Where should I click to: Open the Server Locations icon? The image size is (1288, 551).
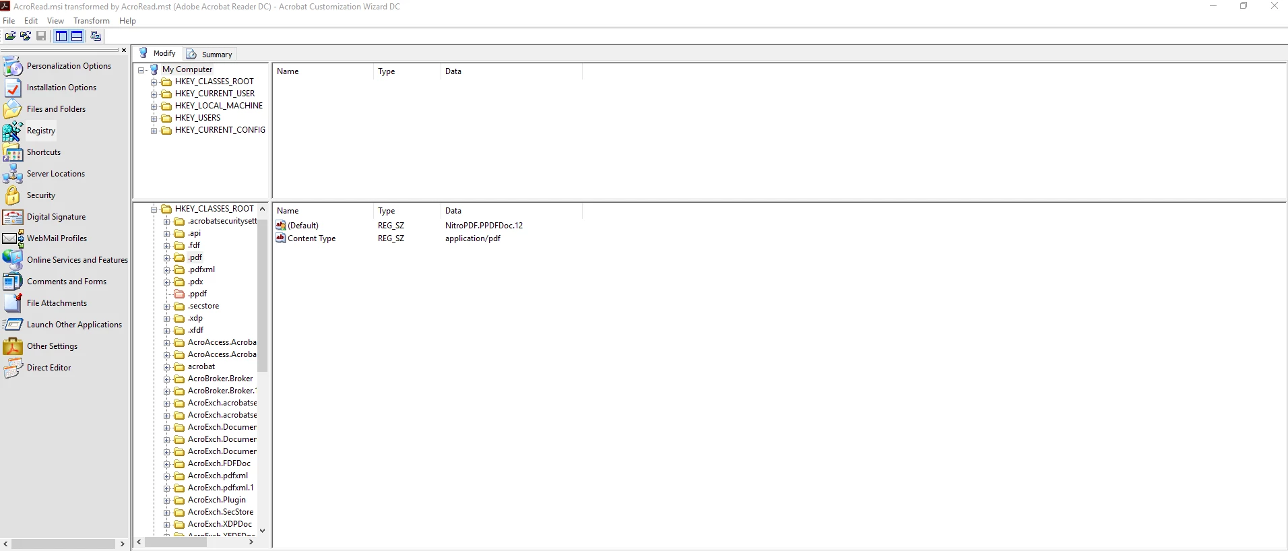(13, 174)
